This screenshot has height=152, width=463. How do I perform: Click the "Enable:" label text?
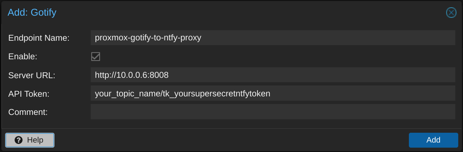coord(23,57)
